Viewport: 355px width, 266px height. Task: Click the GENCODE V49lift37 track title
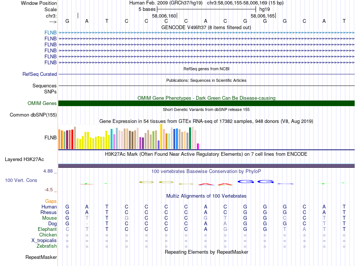[206, 27]
